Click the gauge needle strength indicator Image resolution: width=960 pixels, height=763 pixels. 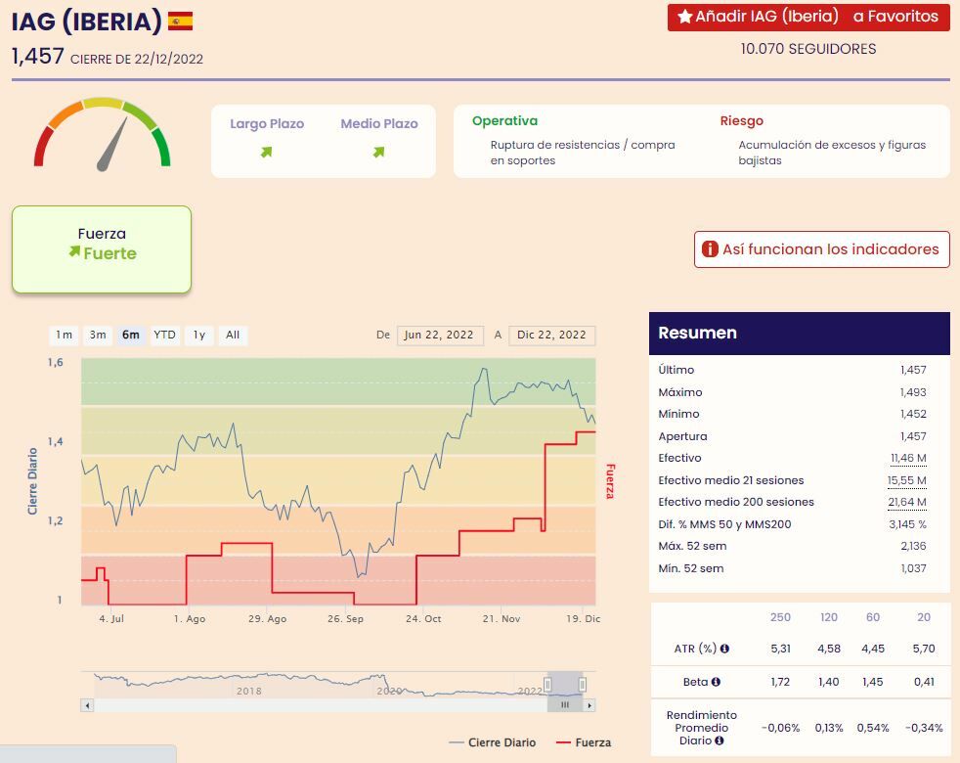pos(112,145)
